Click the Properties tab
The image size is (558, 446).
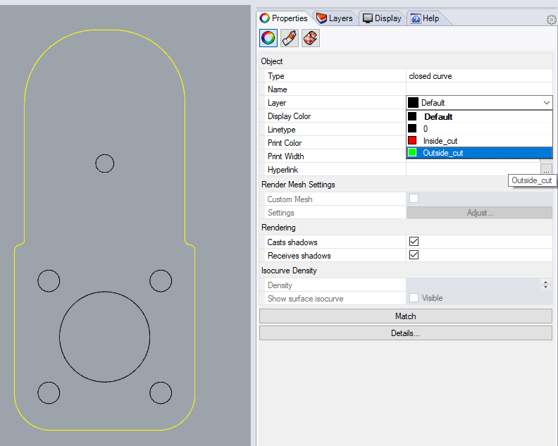(x=283, y=18)
